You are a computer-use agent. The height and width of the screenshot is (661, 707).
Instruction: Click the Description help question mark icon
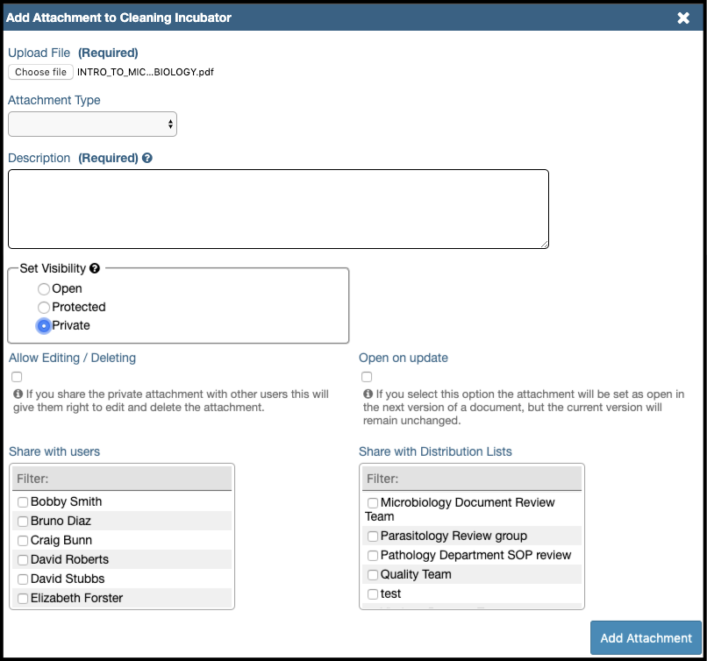(x=147, y=159)
